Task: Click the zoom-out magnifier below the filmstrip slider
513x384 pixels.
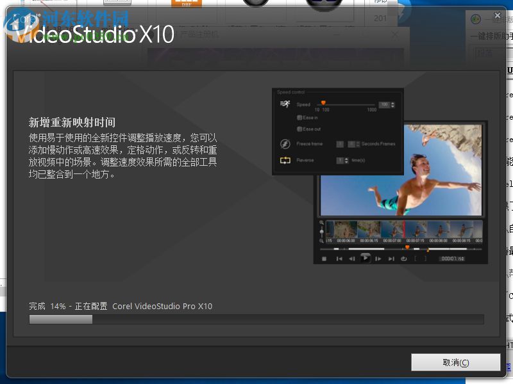Action: coord(322,241)
